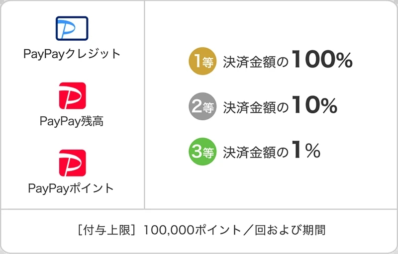
Task: Click the 1% figure in third prize row
Action: (305, 151)
